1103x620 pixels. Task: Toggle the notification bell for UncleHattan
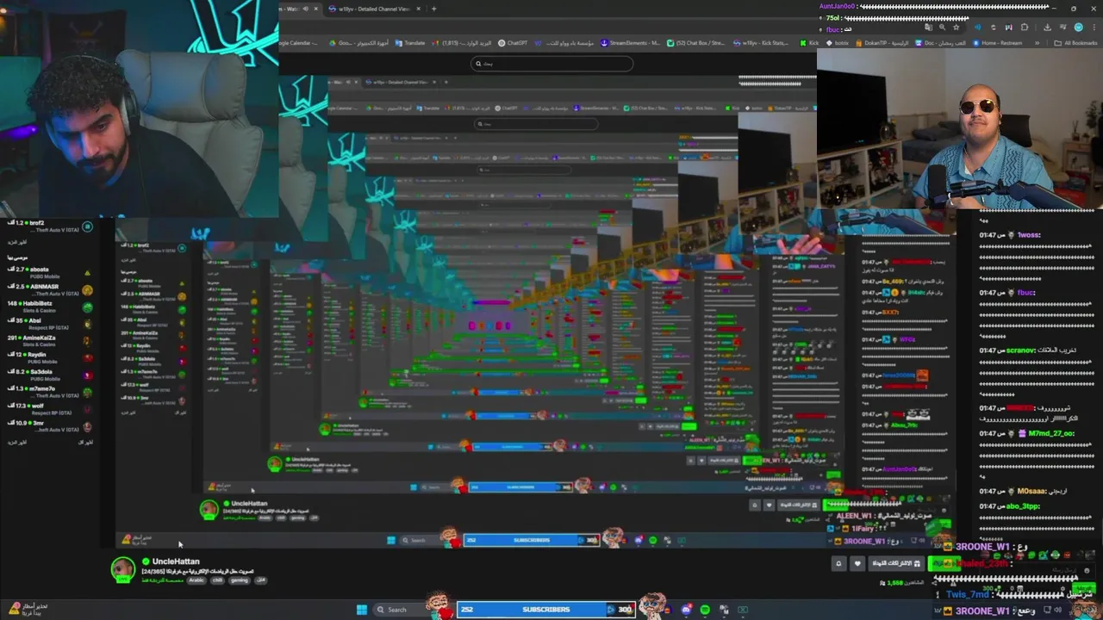(x=838, y=564)
